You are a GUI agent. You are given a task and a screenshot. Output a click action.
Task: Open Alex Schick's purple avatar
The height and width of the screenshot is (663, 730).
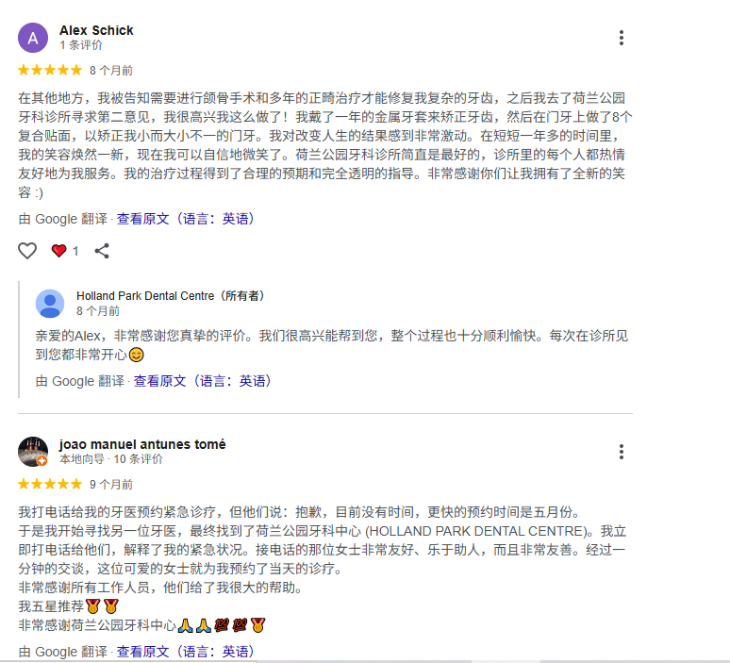[33, 38]
